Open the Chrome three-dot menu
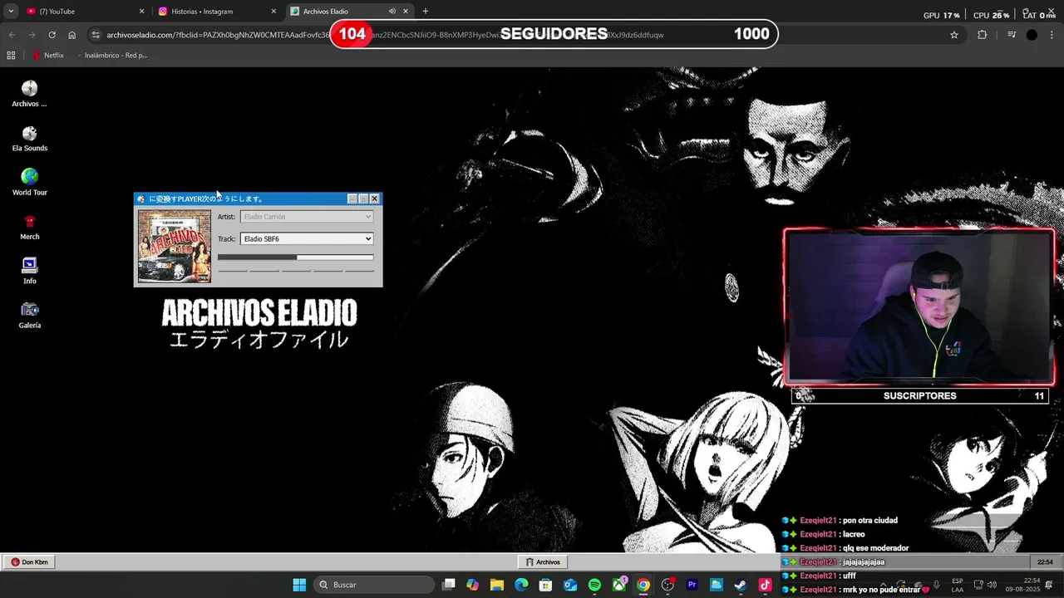Image resolution: width=1064 pixels, height=598 pixels. [x=1052, y=35]
